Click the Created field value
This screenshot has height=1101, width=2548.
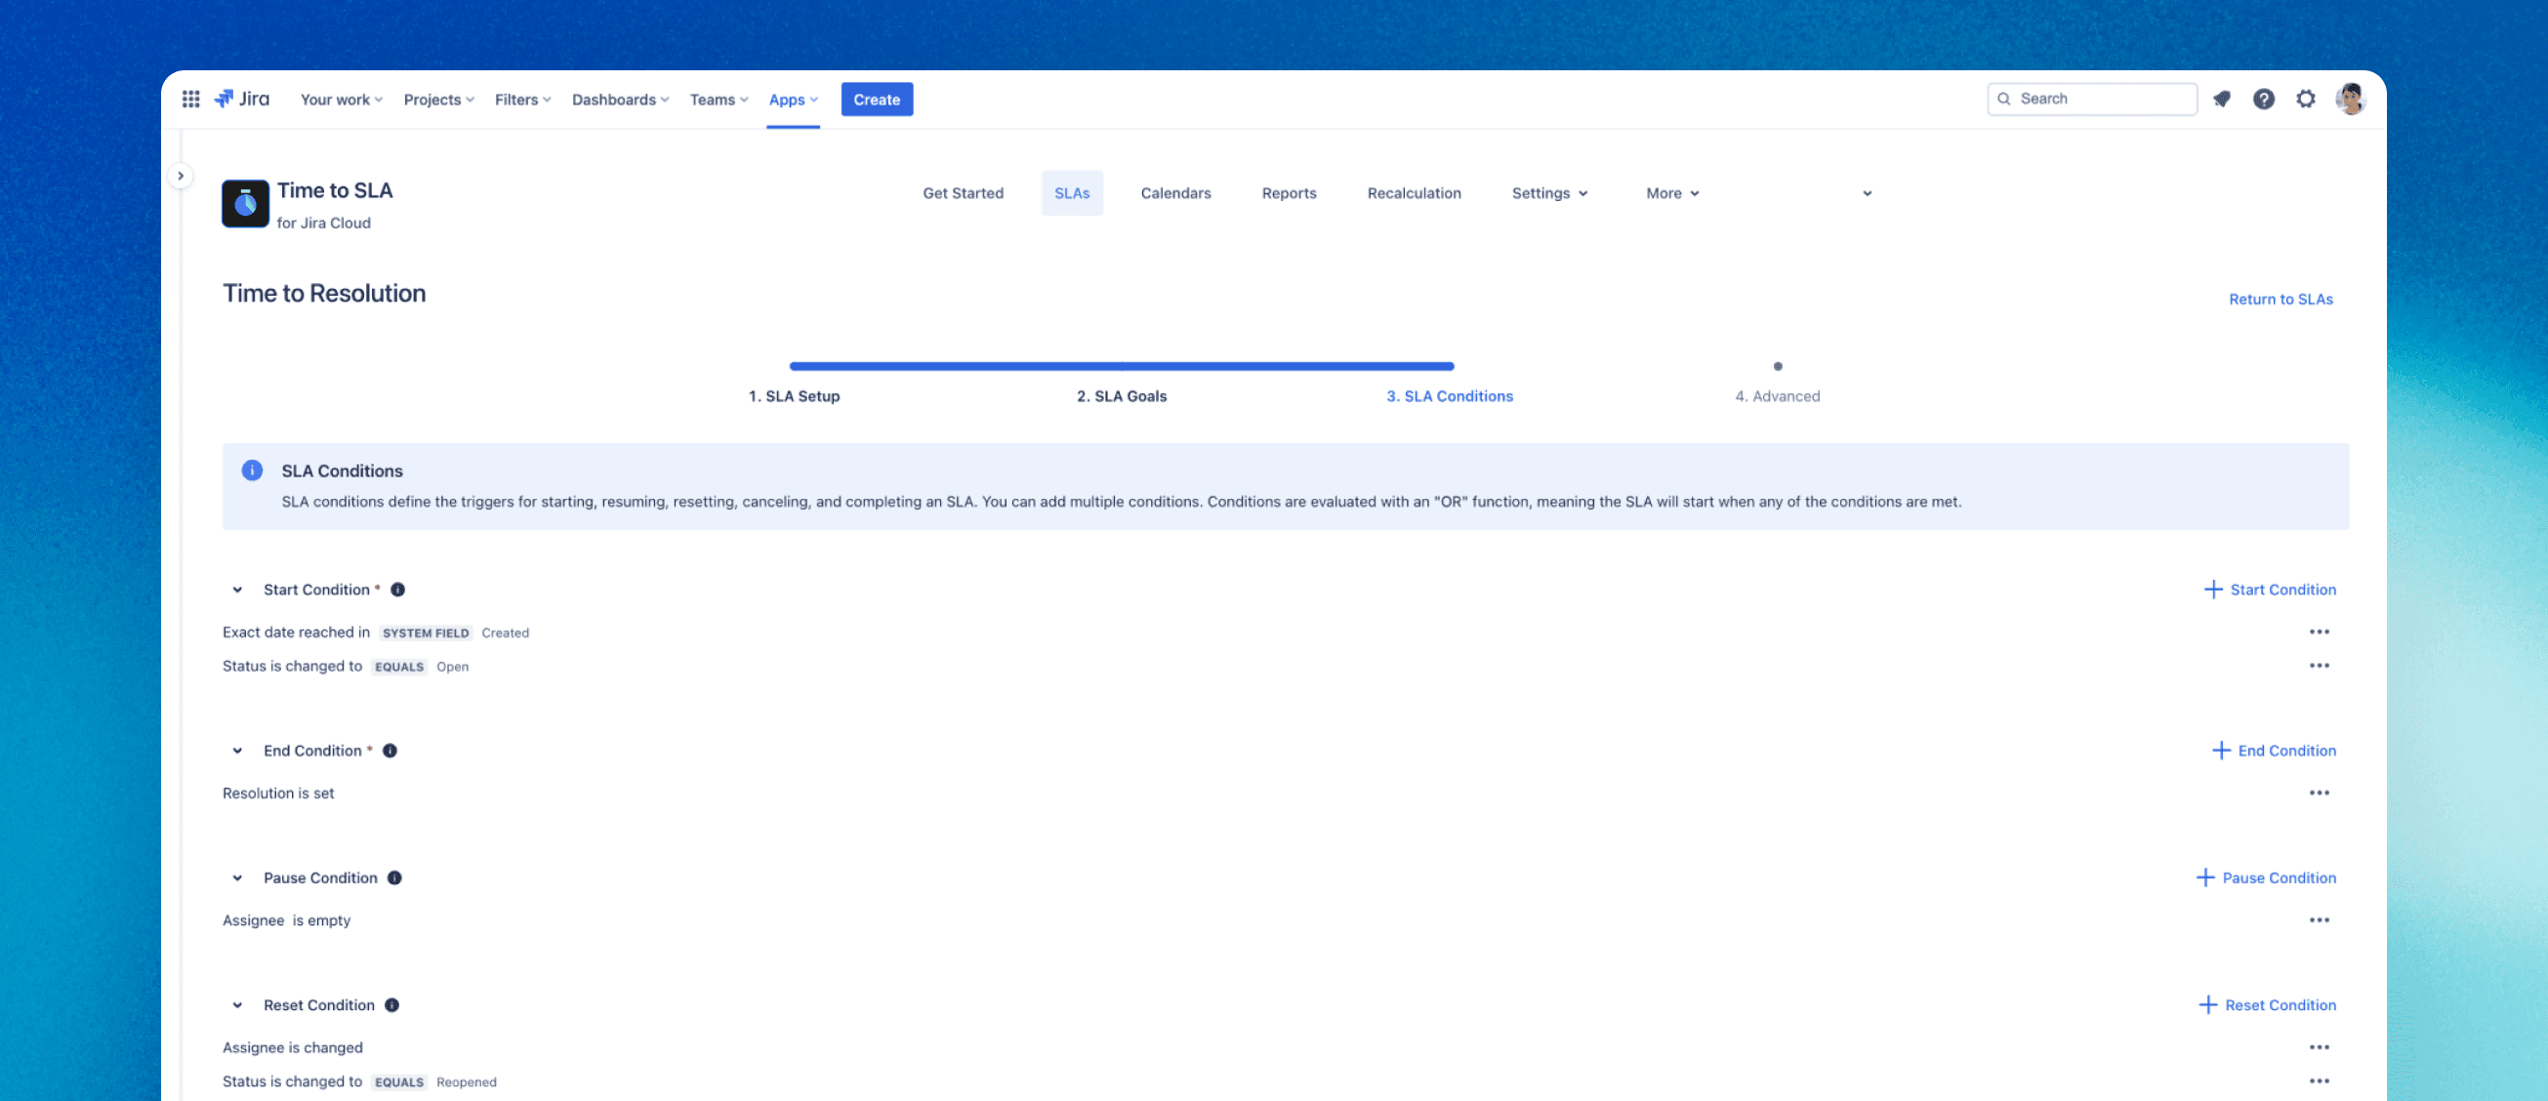click(x=505, y=633)
